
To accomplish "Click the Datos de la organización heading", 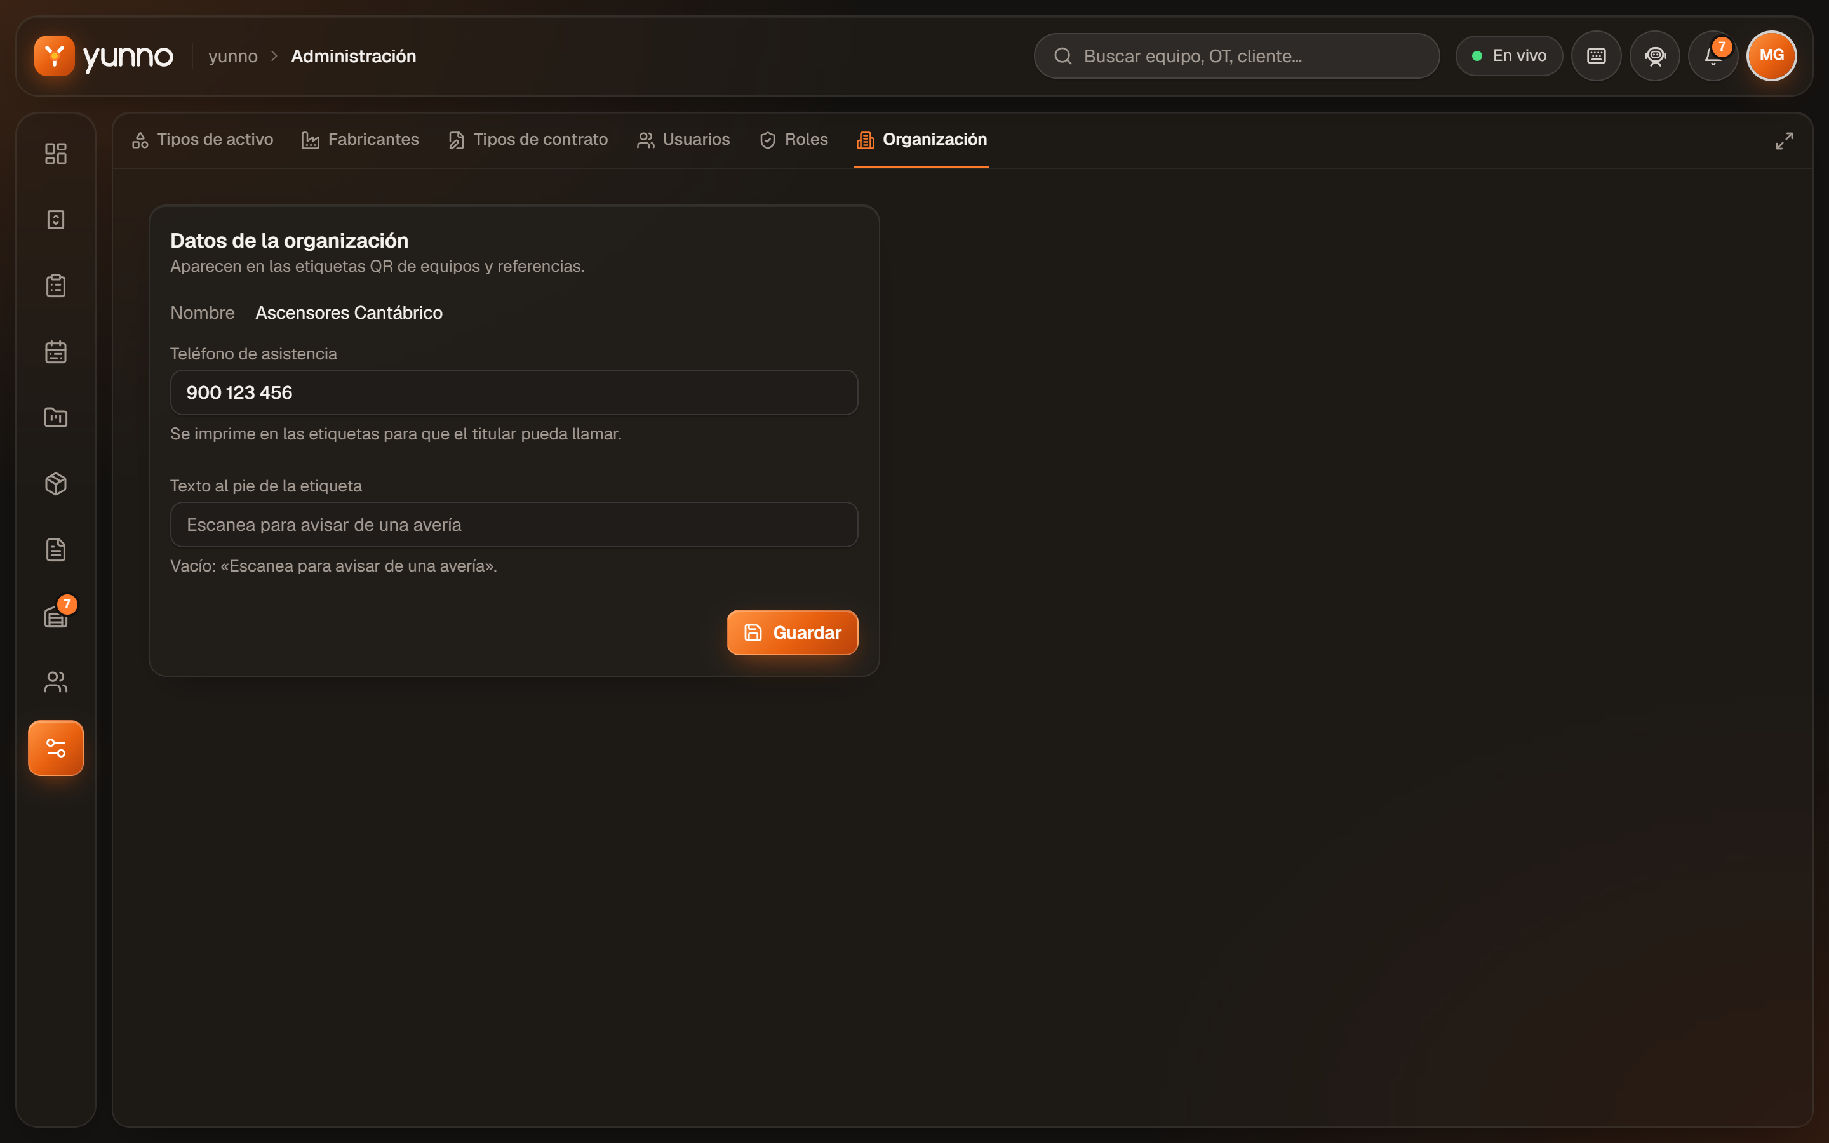I will tap(290, 241).
